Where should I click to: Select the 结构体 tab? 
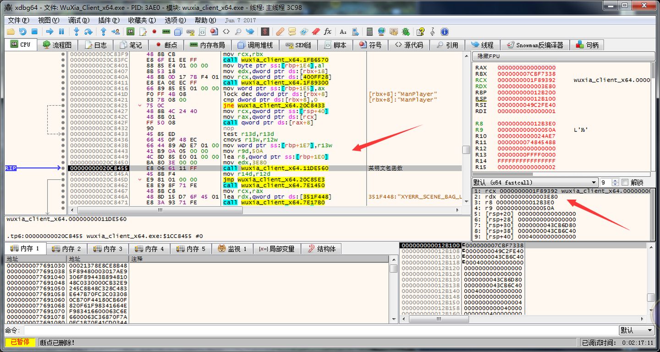pyautogui.click(x=321, y=249)
